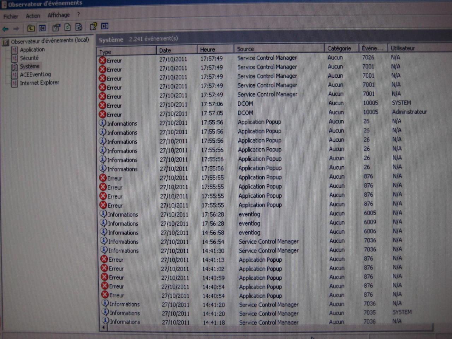Click the info icon of the eventlog 6005 row

103,214
